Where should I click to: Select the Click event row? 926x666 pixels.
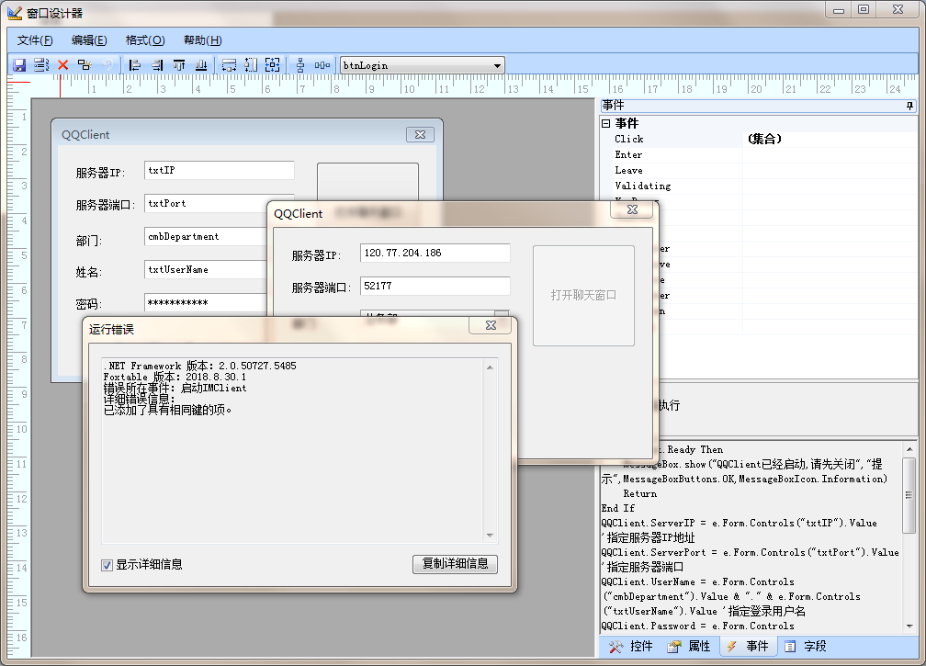759,140
